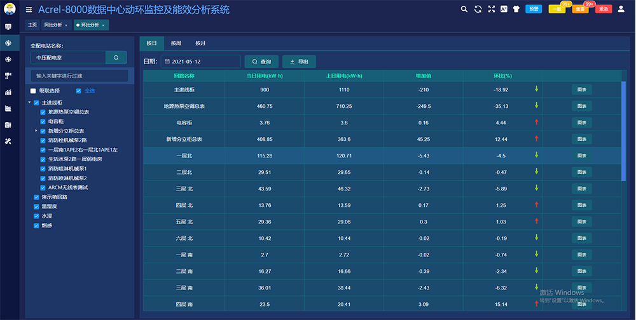Toggle fullscreen with the expand icon
Viewport: 636px width, 320px height.
pos(491,9)
